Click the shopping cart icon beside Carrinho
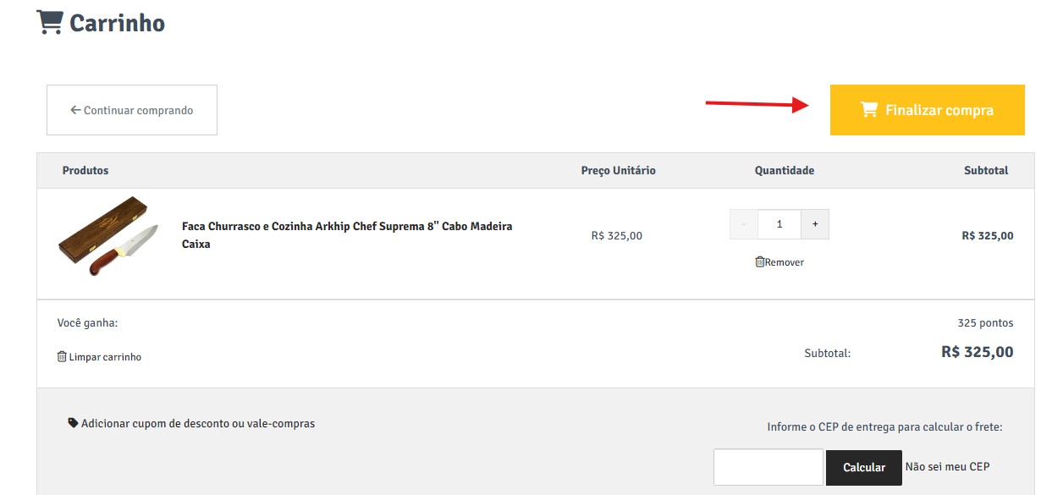The width and height of the screenshot is (1041, 495). point(50,22)
